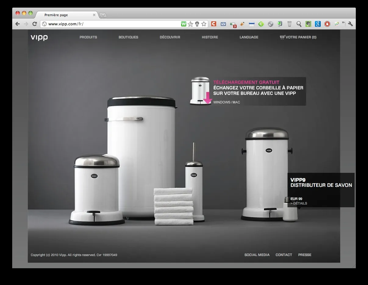Close the Première page tab
Screen dimensions: 368x285
[x=94, y=15]
